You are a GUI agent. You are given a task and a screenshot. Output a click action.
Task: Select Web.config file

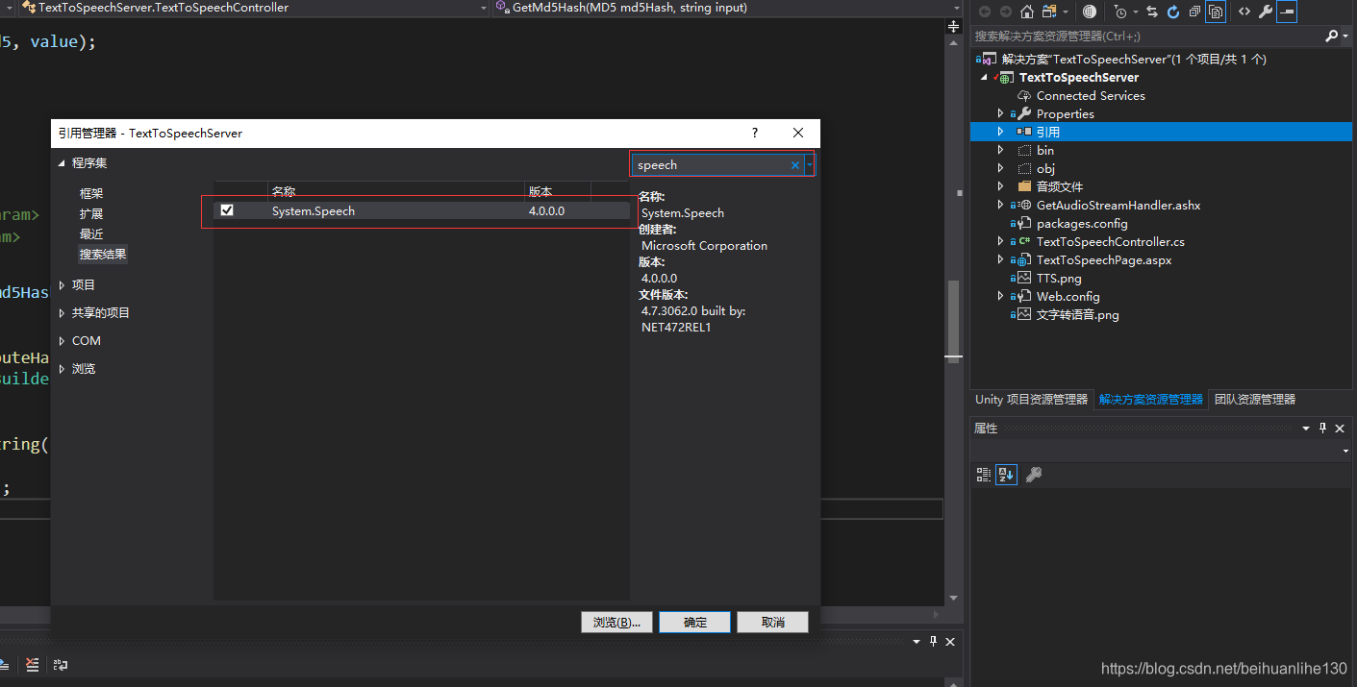coord(1068,297)
